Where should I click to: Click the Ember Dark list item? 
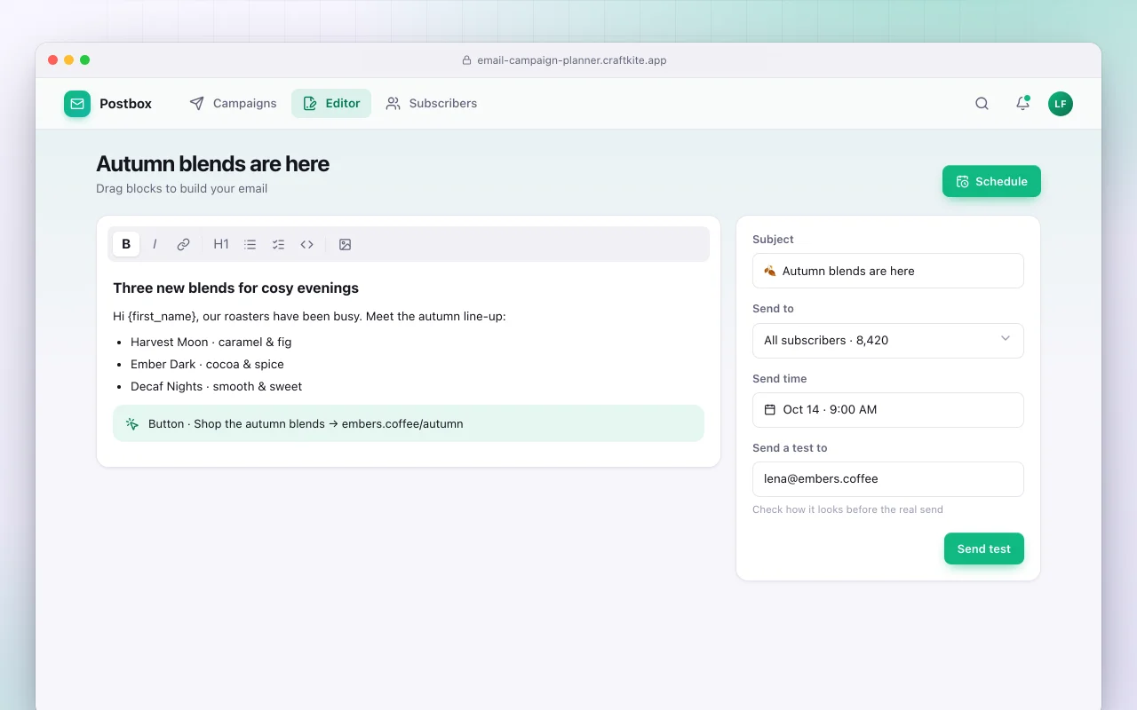(x=207, y=364)
